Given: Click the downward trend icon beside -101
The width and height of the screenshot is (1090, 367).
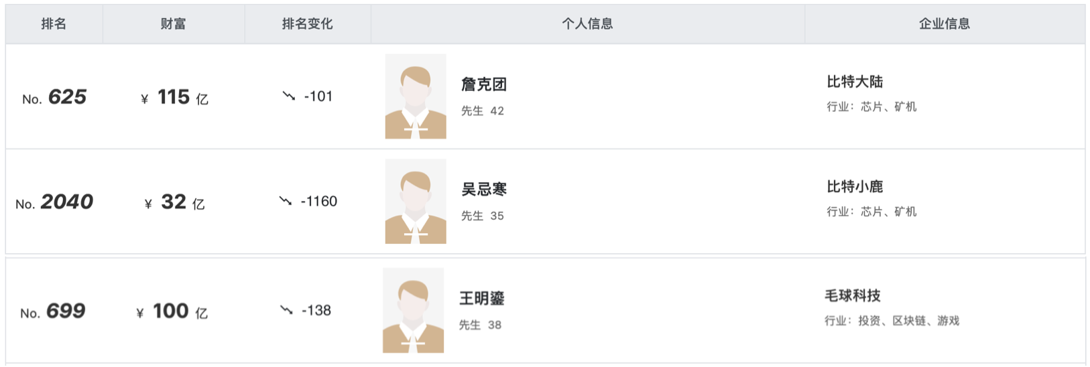Looking at the screenshot, I should [289, 96].
